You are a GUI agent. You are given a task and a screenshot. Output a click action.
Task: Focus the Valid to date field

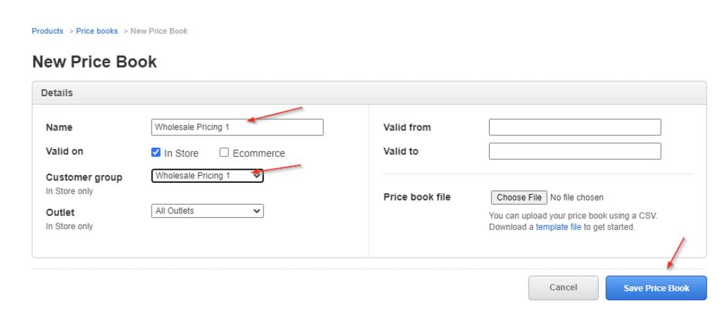point(574,152)
